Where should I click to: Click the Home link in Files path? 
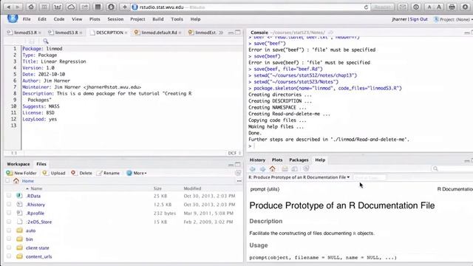28,181
